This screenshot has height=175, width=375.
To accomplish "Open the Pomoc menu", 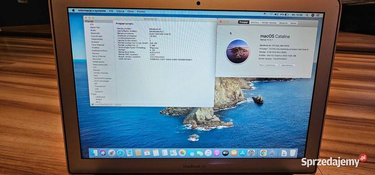I will [x=141, y=11].
